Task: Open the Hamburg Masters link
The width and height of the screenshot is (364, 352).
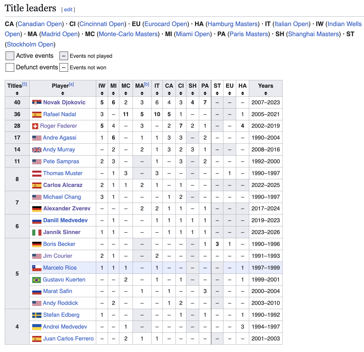Action: [x=233, y=24]
